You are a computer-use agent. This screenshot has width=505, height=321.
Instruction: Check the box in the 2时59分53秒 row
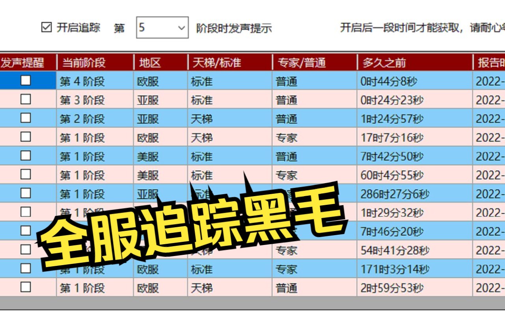point(26,287)
